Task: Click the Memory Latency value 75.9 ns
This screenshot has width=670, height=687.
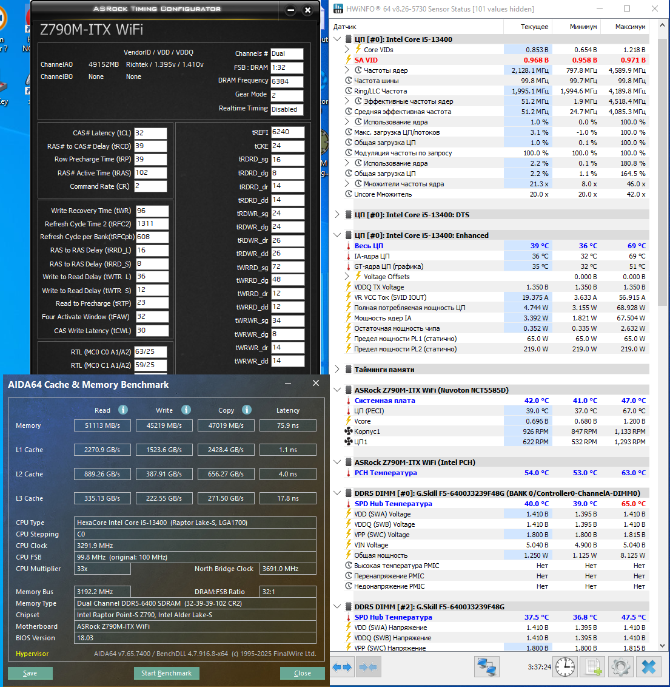Action: coord(287,425)
